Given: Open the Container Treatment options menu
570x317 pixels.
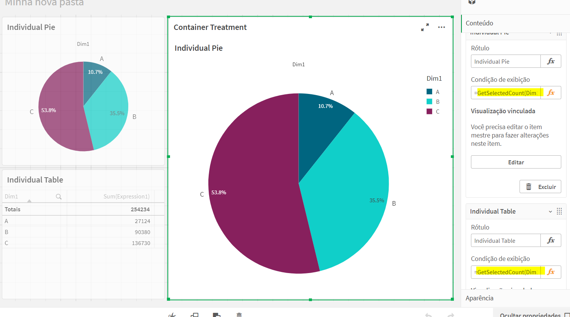Looking at the screenshot, I should pos(441,27).
